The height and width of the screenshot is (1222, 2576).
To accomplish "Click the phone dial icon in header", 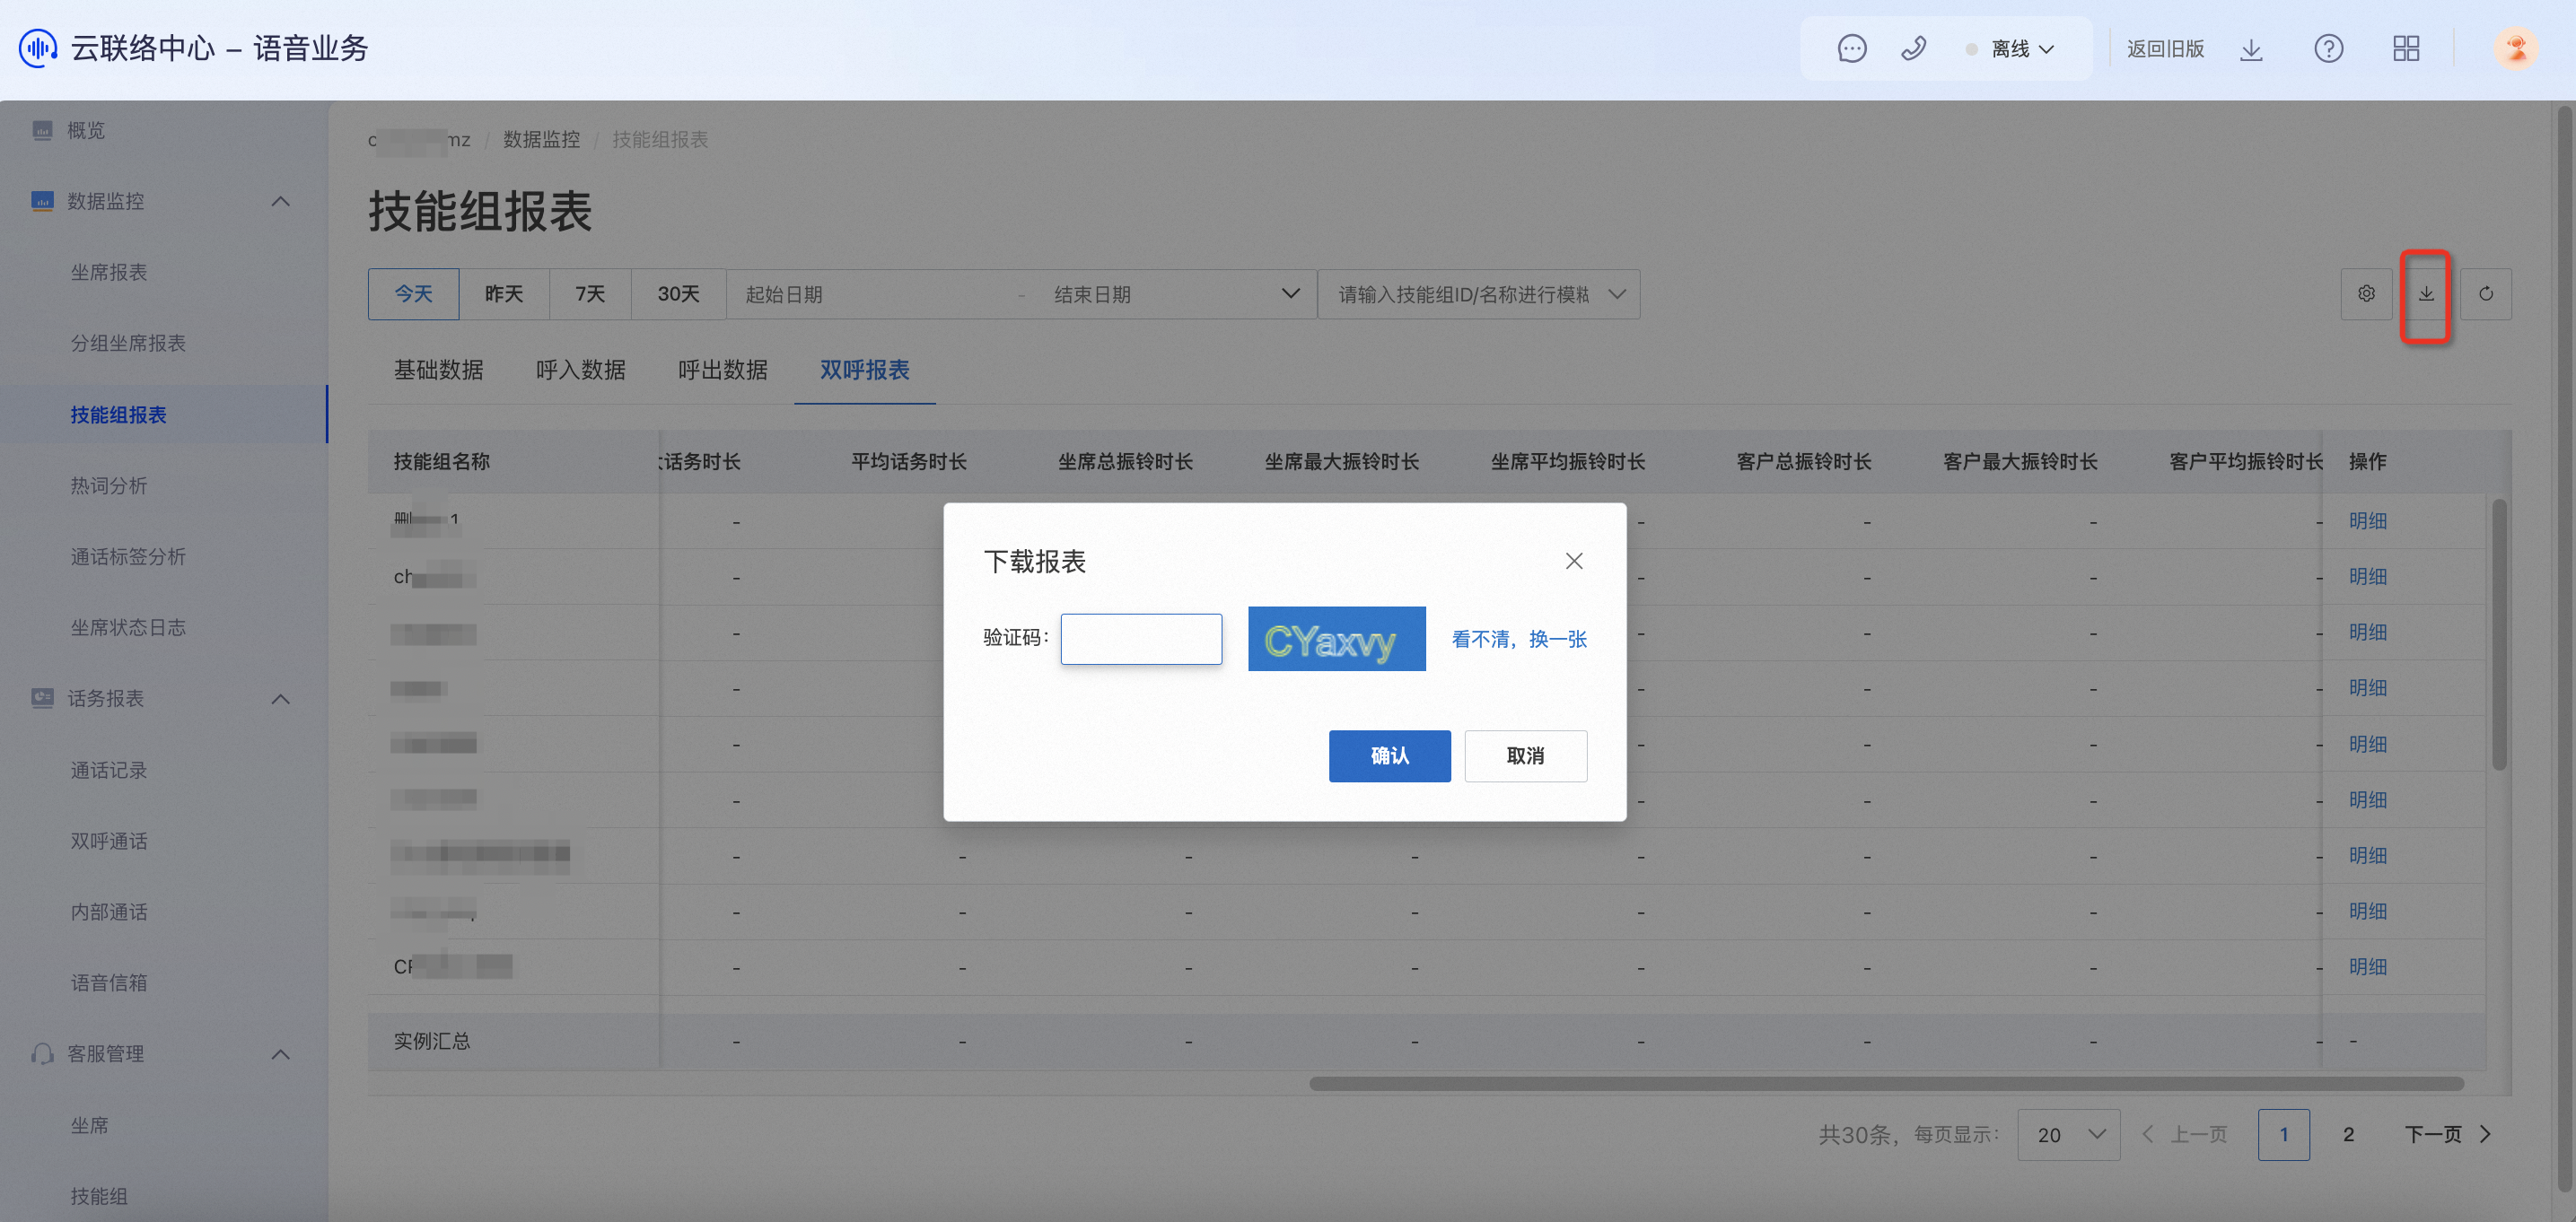I will coord(1913,48).
